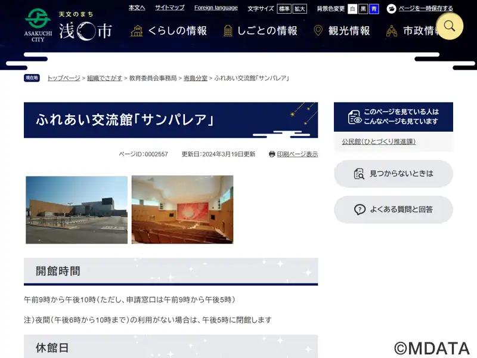This screenshot has height=358, width=477.
Task: Click the yellow search magnifier icon
Action: [450, 26]
